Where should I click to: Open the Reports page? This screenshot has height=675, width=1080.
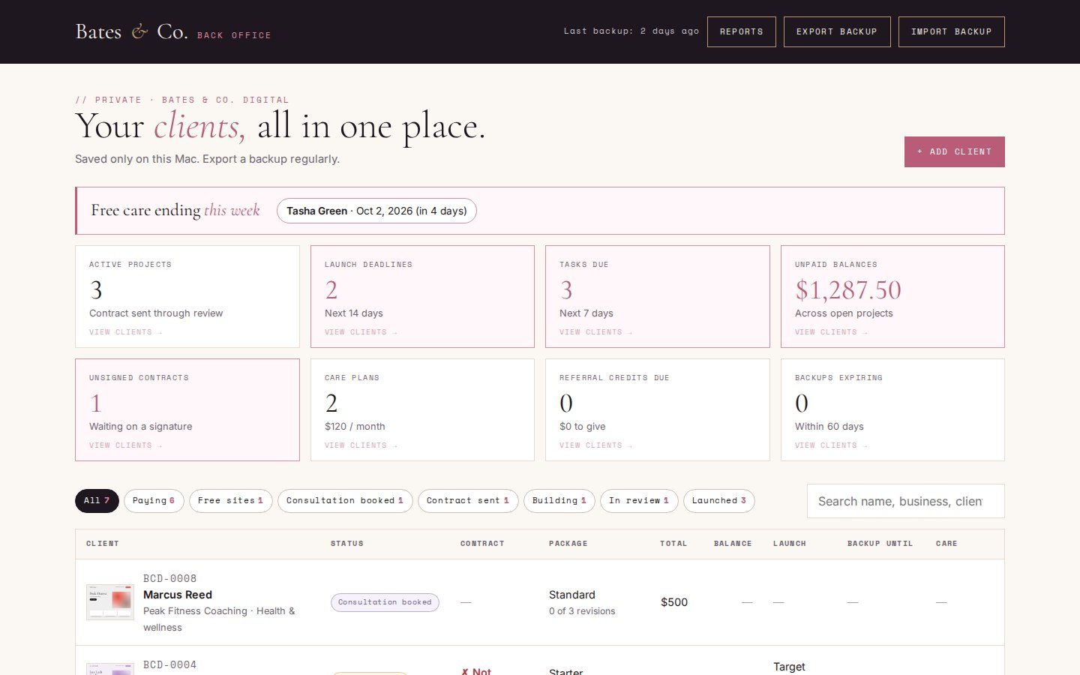click(741, 31)
